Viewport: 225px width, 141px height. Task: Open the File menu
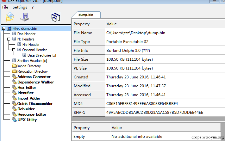5,7
